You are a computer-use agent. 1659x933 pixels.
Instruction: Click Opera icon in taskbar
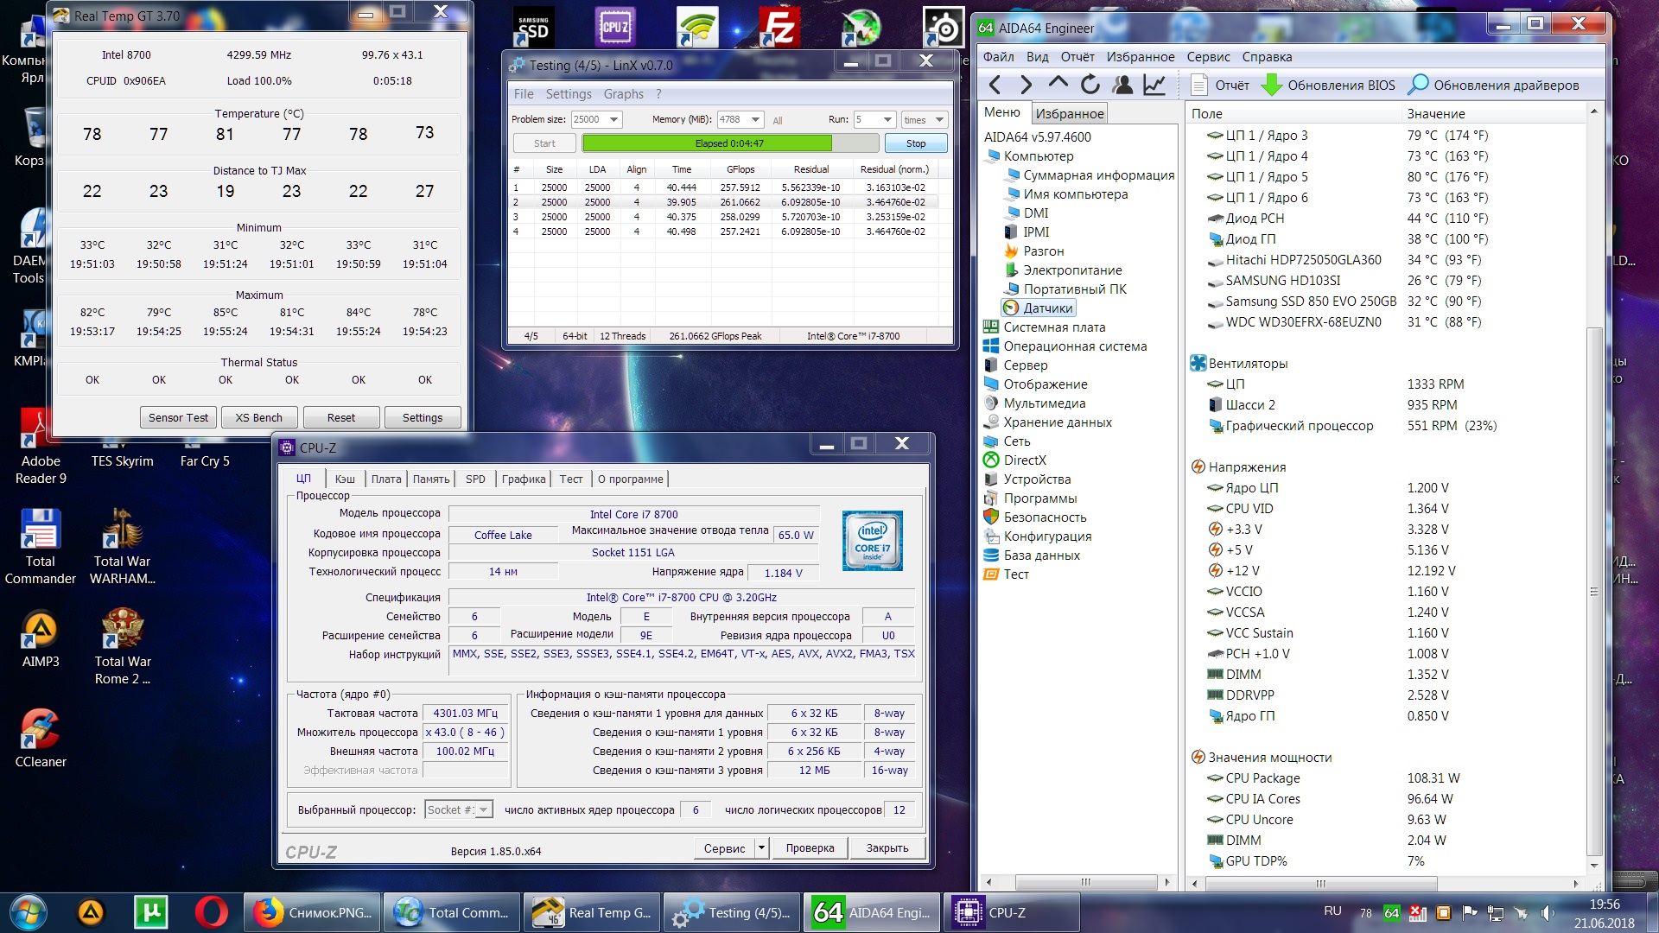click(211, 912)
